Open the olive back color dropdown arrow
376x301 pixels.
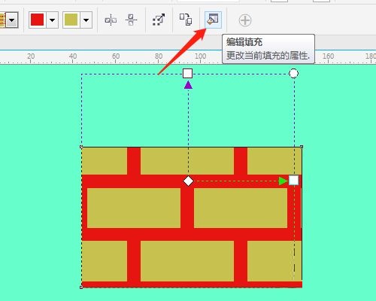[x=86, y=20]
